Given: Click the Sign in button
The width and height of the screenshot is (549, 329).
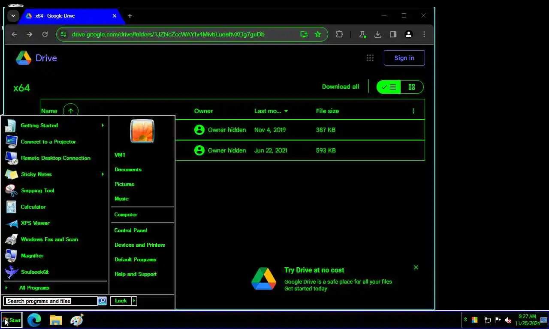Looking at the screenshot, I should [x=404, y=58].
